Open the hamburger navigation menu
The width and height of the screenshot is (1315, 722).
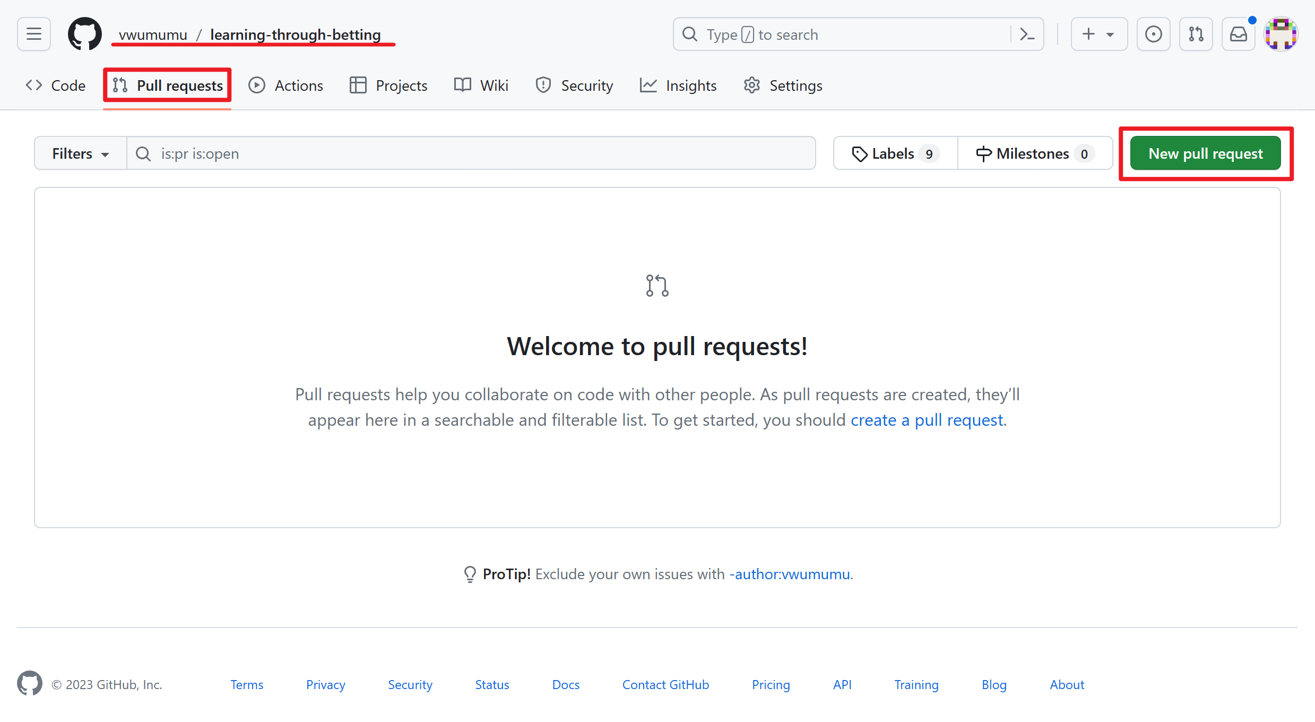coord(34,35)
